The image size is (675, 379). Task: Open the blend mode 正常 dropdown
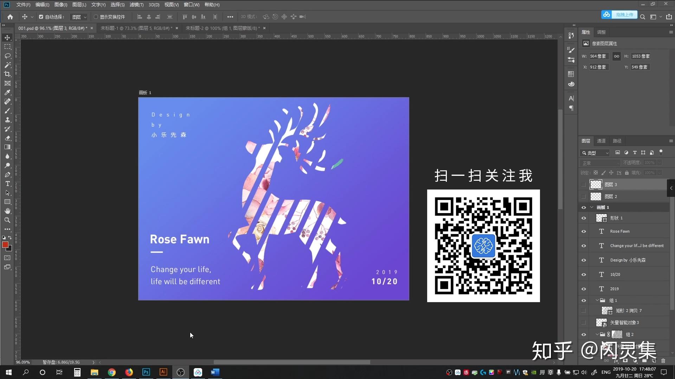click(600, 163)
